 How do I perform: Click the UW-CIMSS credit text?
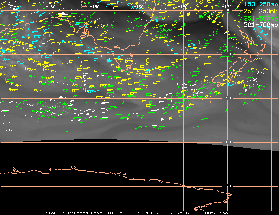(216, 213)
